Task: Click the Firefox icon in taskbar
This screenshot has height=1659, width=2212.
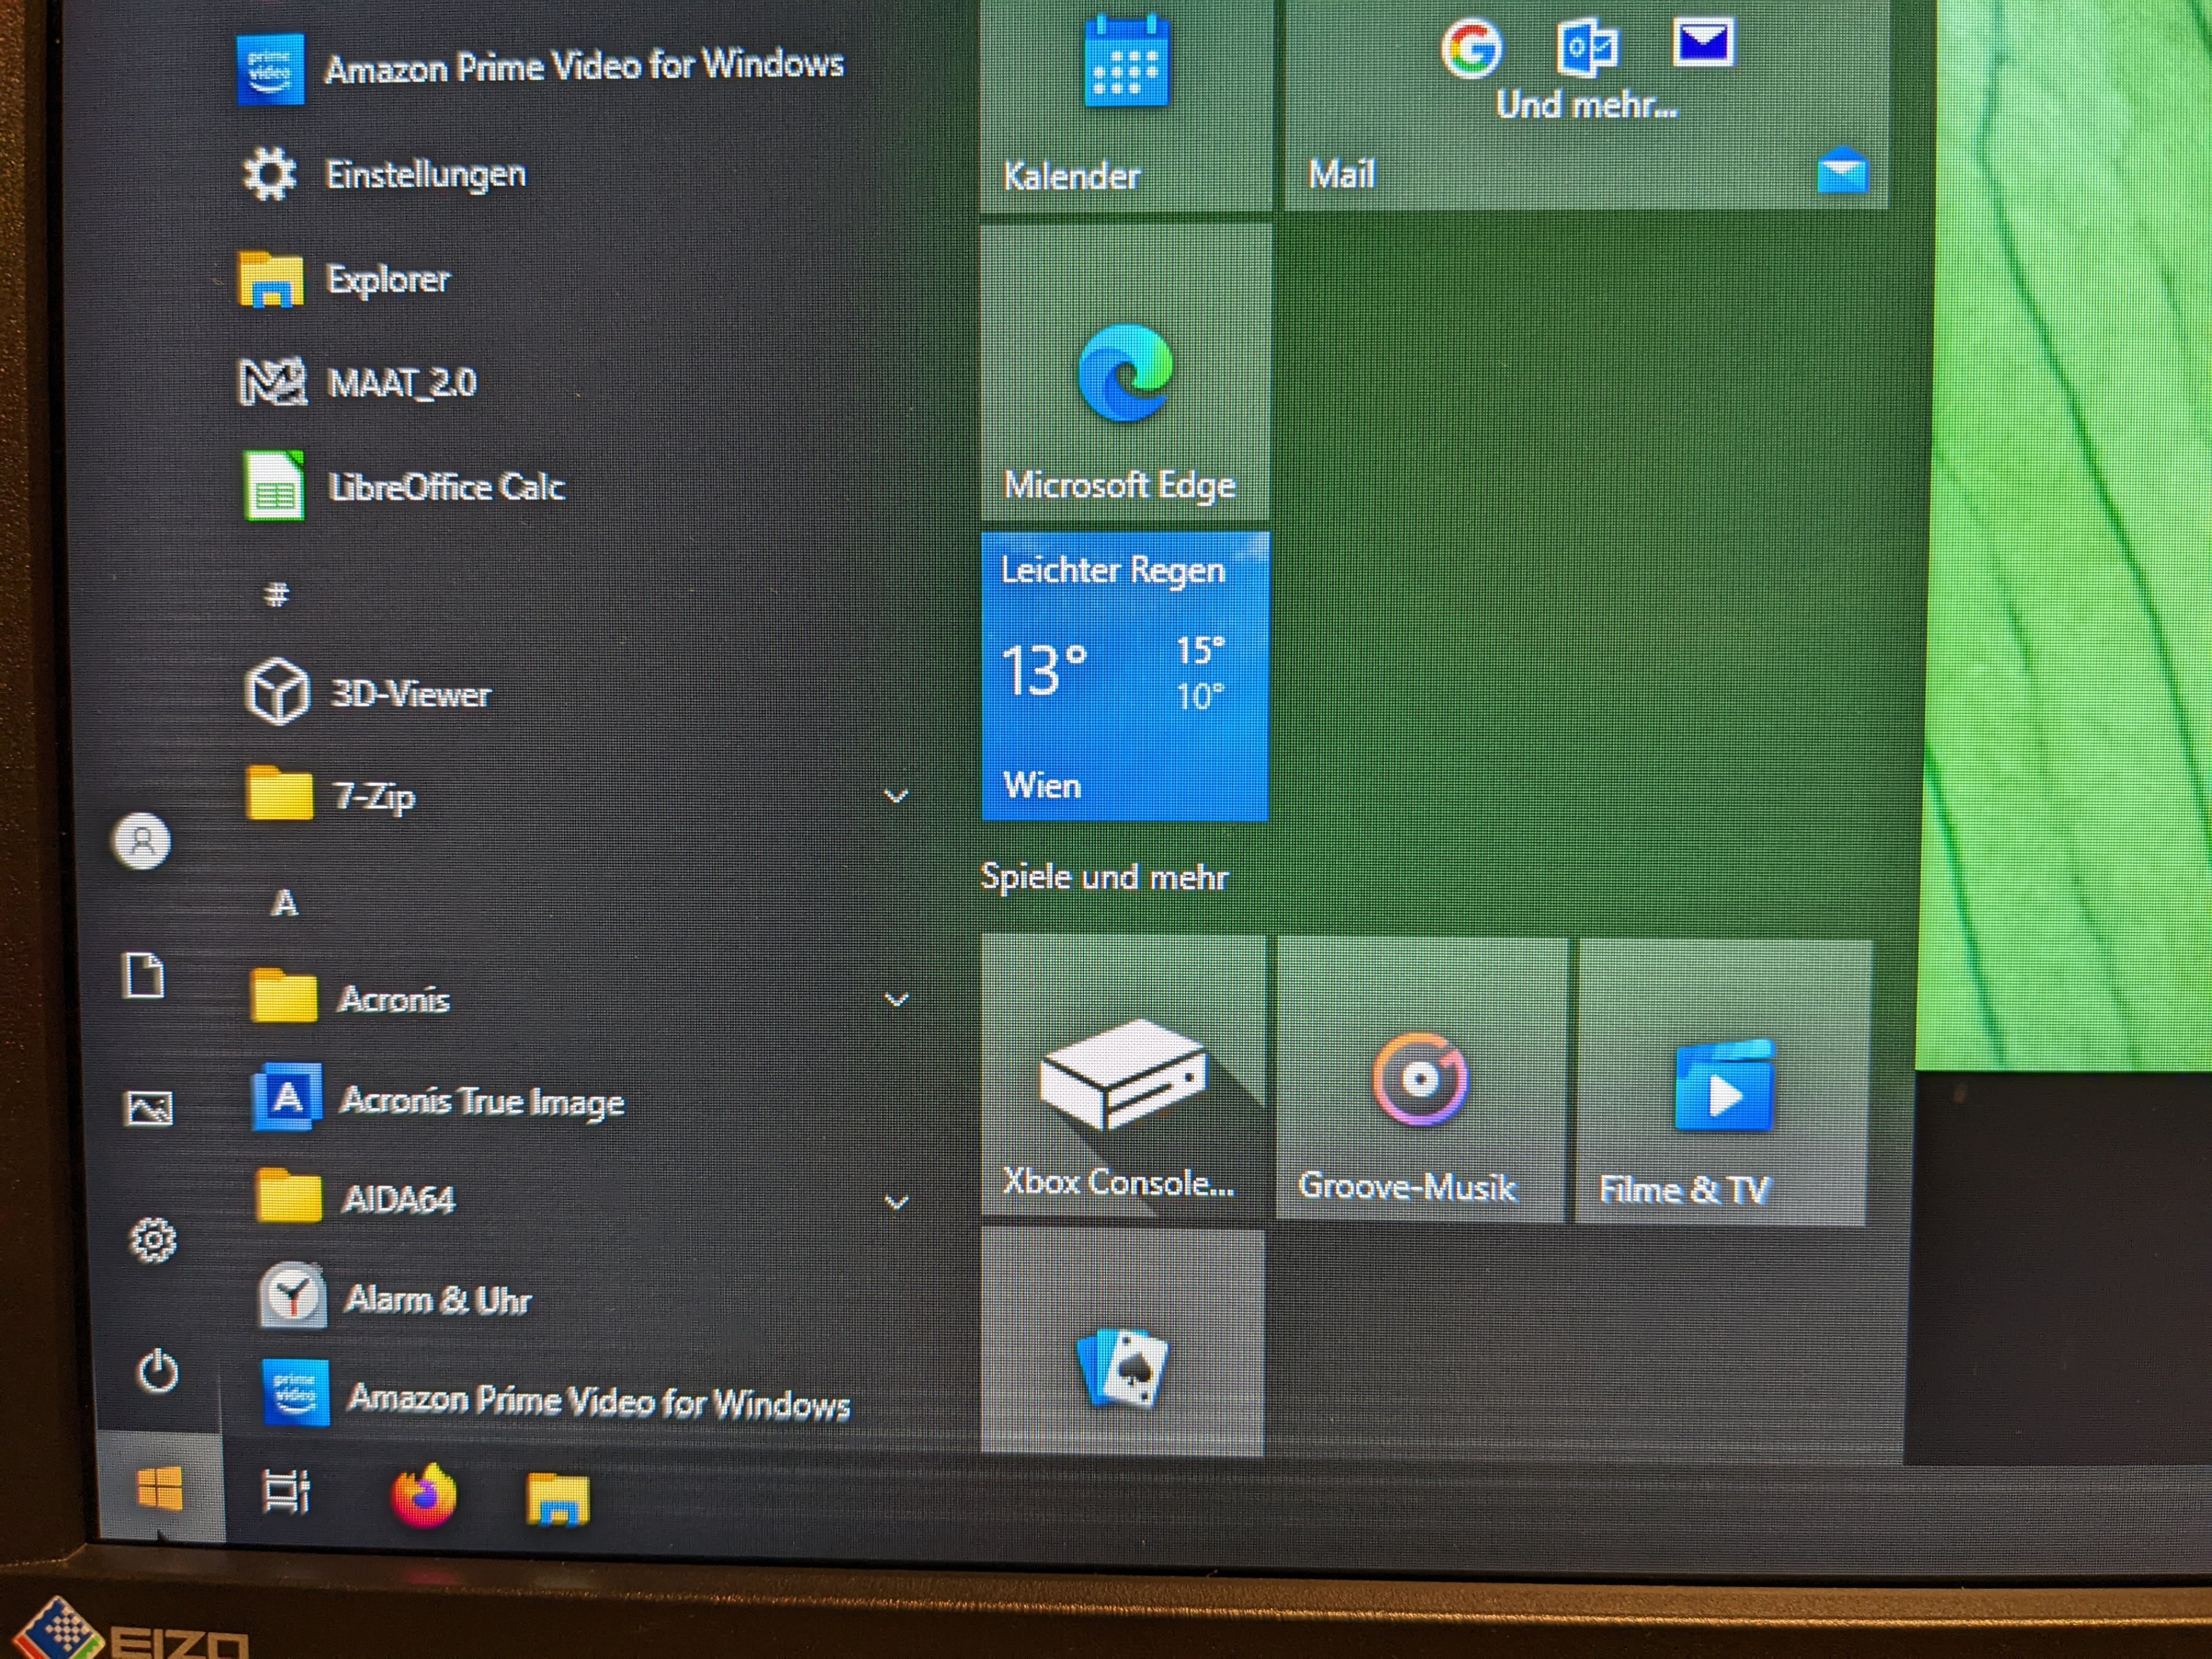Action: [423, 1497]
